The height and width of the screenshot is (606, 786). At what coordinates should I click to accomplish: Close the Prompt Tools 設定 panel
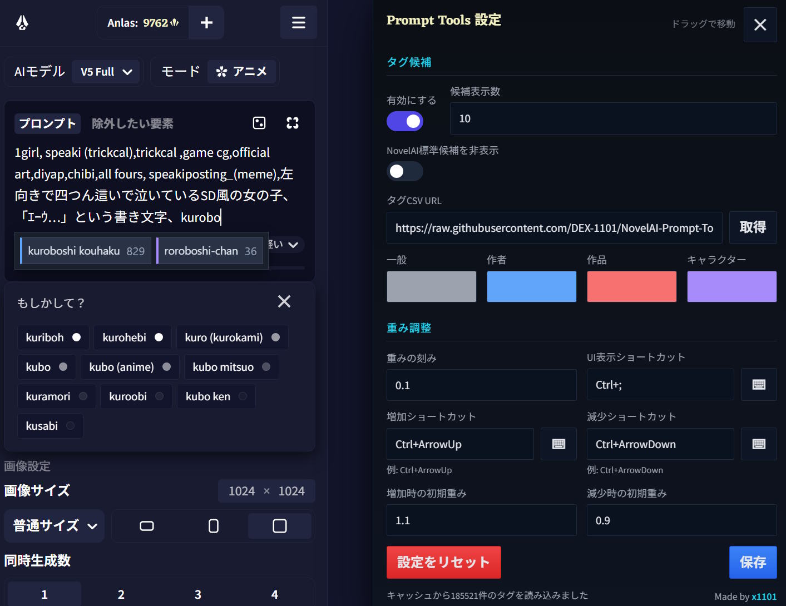pyautogui.click(x=760, y=24)
